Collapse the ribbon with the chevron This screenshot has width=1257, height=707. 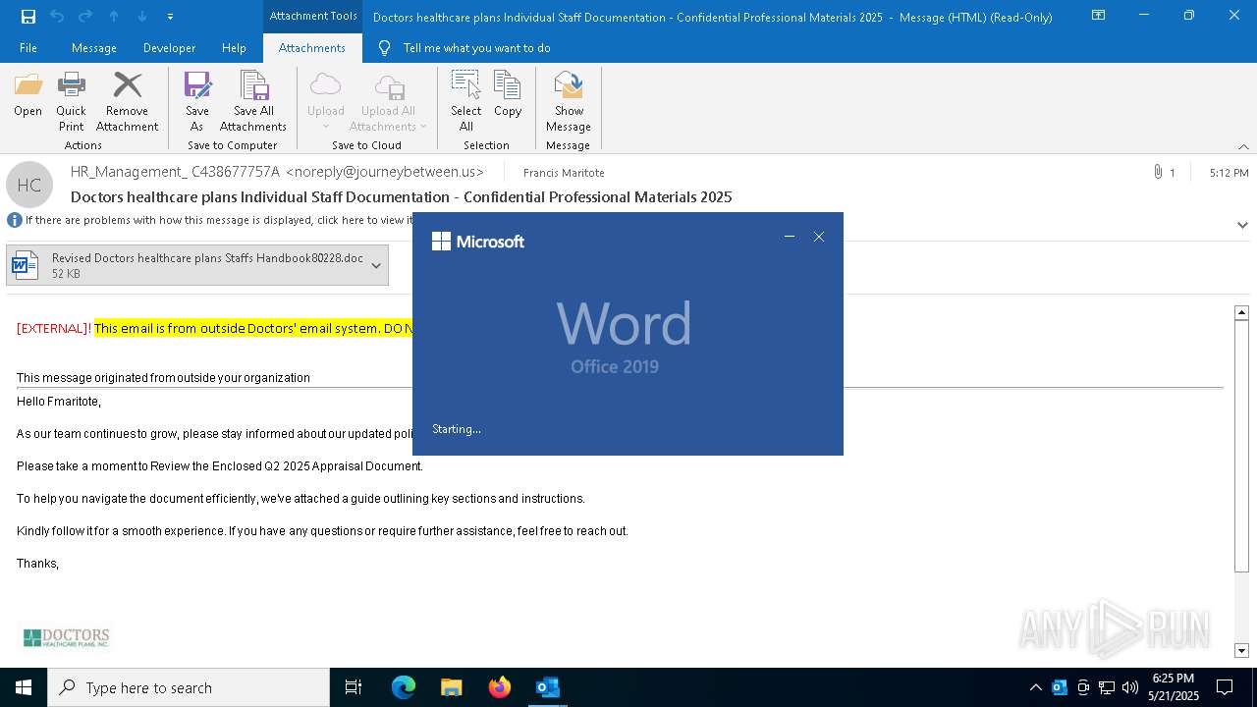(1243, 146)
